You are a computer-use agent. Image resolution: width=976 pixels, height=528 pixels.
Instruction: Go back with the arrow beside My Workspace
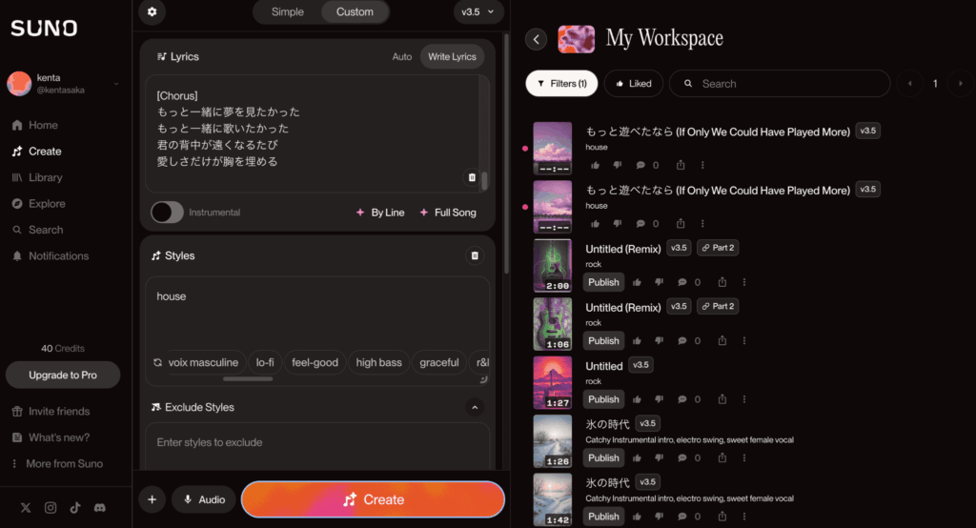coord(536,39)
